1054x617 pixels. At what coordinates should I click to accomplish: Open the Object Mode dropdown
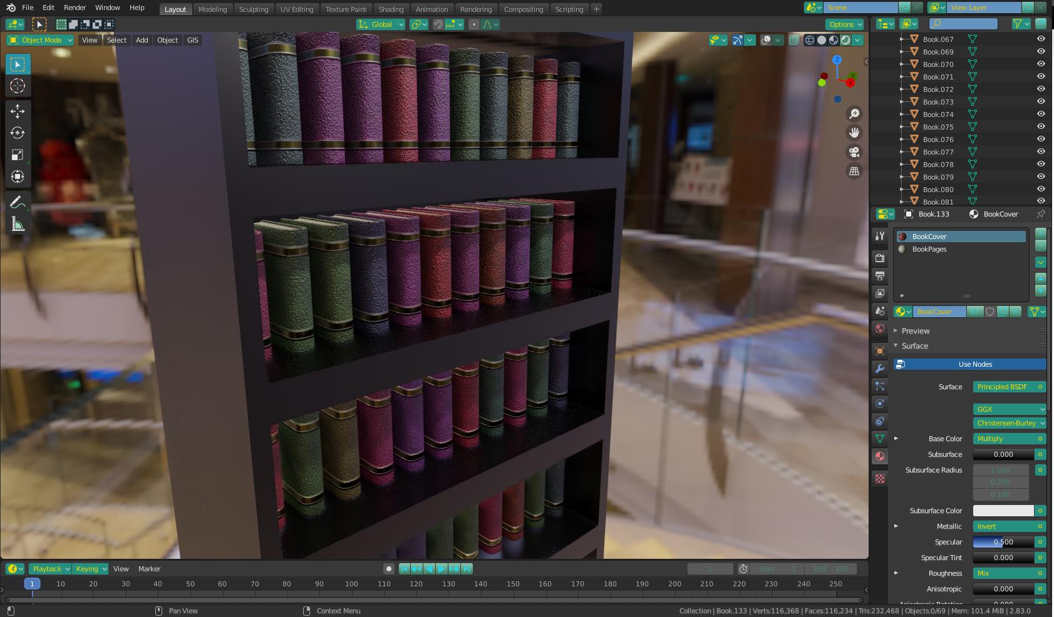[40, 40]
